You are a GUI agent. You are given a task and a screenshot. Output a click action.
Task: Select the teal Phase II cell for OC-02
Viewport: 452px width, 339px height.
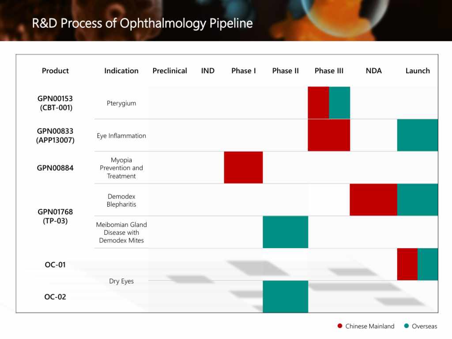[285, 297]
